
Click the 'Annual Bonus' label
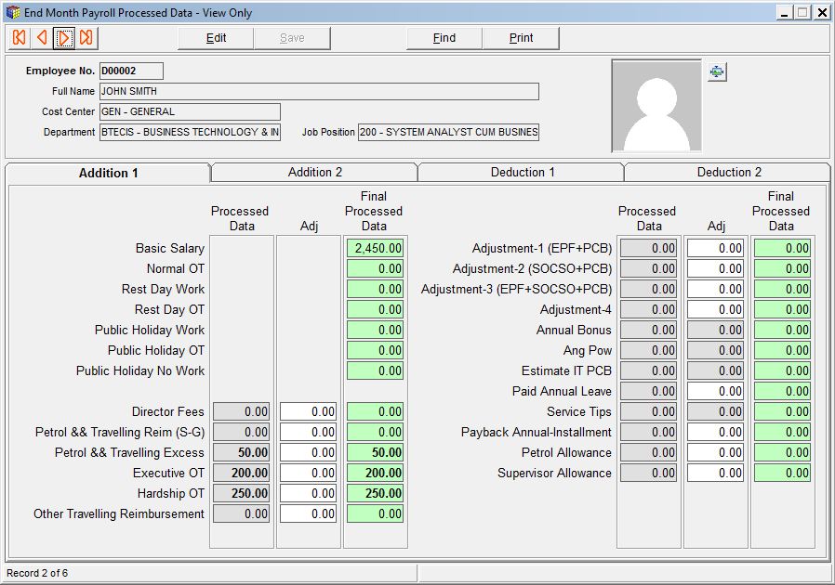click(574, 330)
